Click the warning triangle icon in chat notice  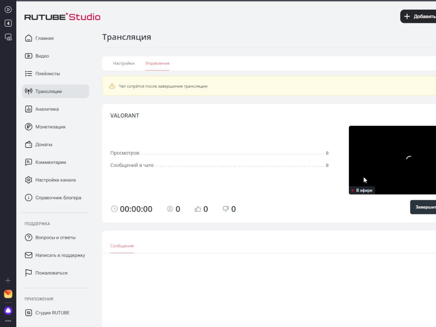[x=112, y=86]
